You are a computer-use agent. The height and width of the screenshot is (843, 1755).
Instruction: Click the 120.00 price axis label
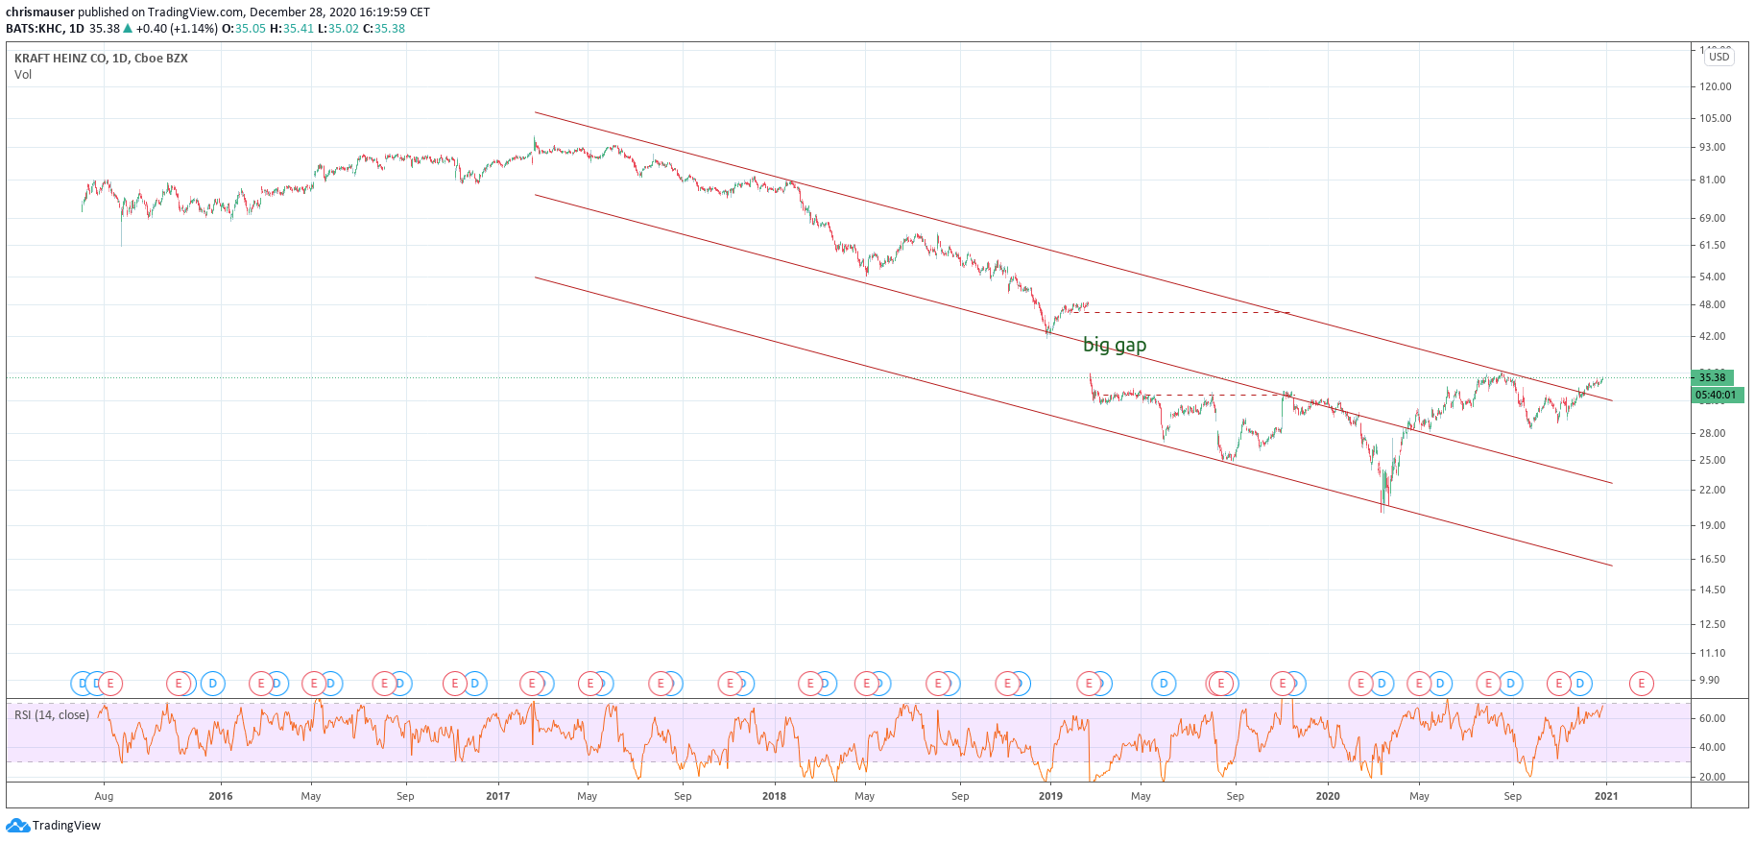[x=1715, y=86]
